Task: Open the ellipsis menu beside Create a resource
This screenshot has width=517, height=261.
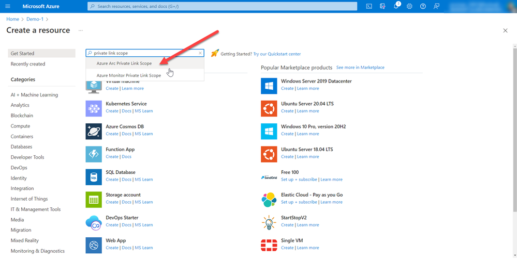Action: coord(80,30)
